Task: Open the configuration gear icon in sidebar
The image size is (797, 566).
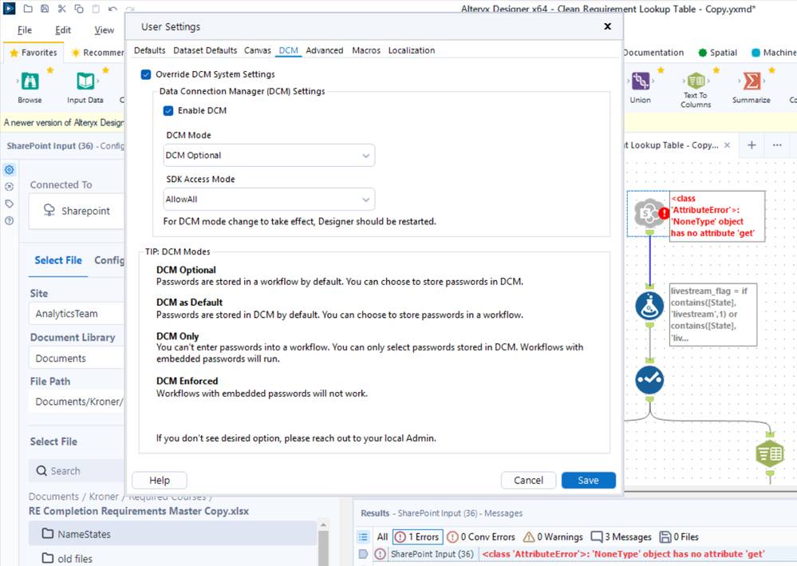Action: click(9, 170)
